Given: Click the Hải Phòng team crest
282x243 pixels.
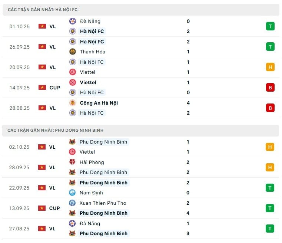Looking at the screenshot, I should pyautogui.click(x=73, y=162).
